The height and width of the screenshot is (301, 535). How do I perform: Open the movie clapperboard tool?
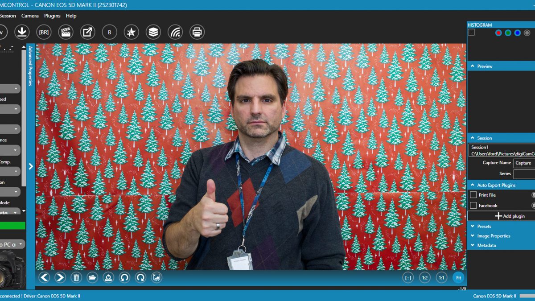click(66, 32)
